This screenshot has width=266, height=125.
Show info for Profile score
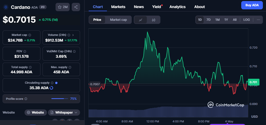[x=26, y=99]
